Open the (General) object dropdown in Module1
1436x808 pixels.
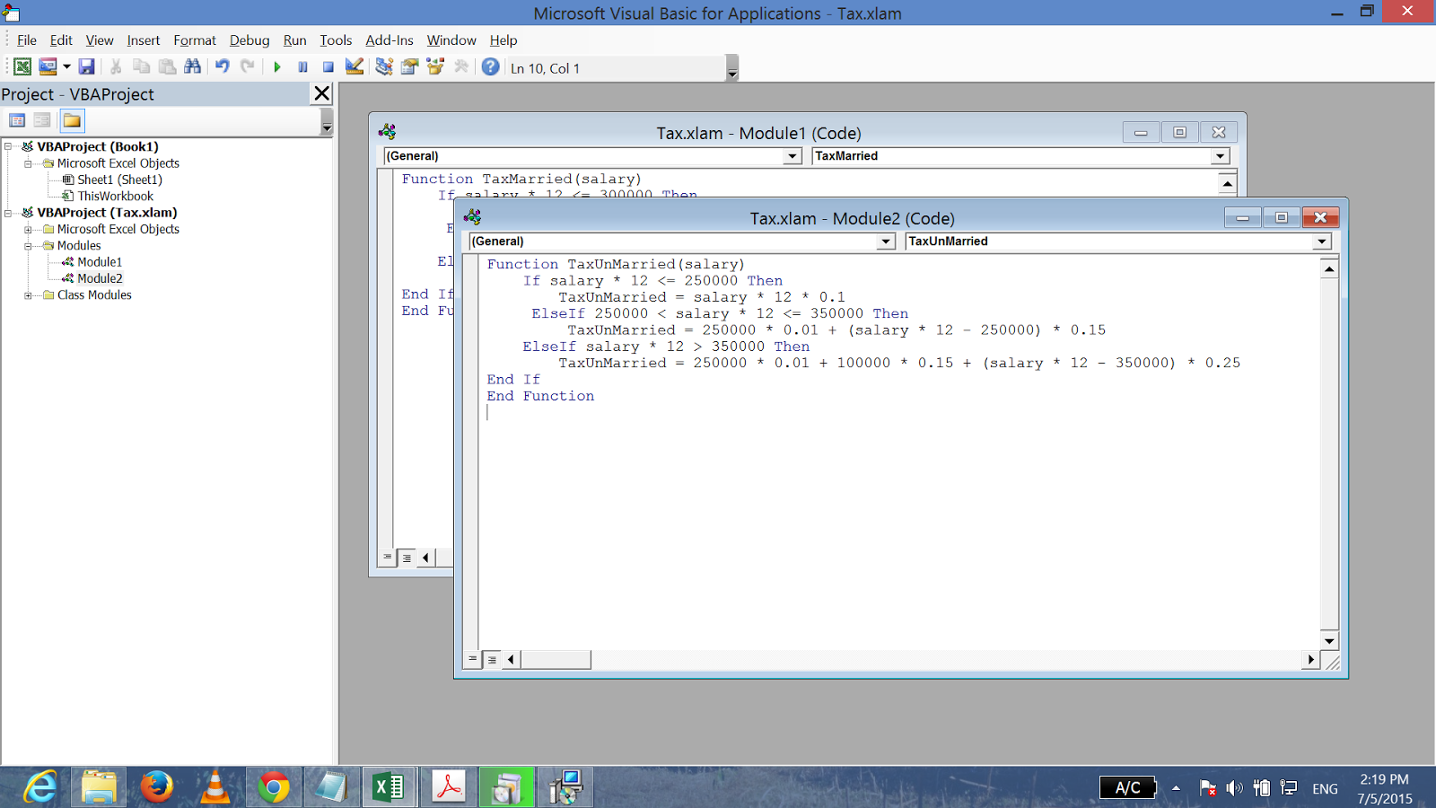click(792, 156)
